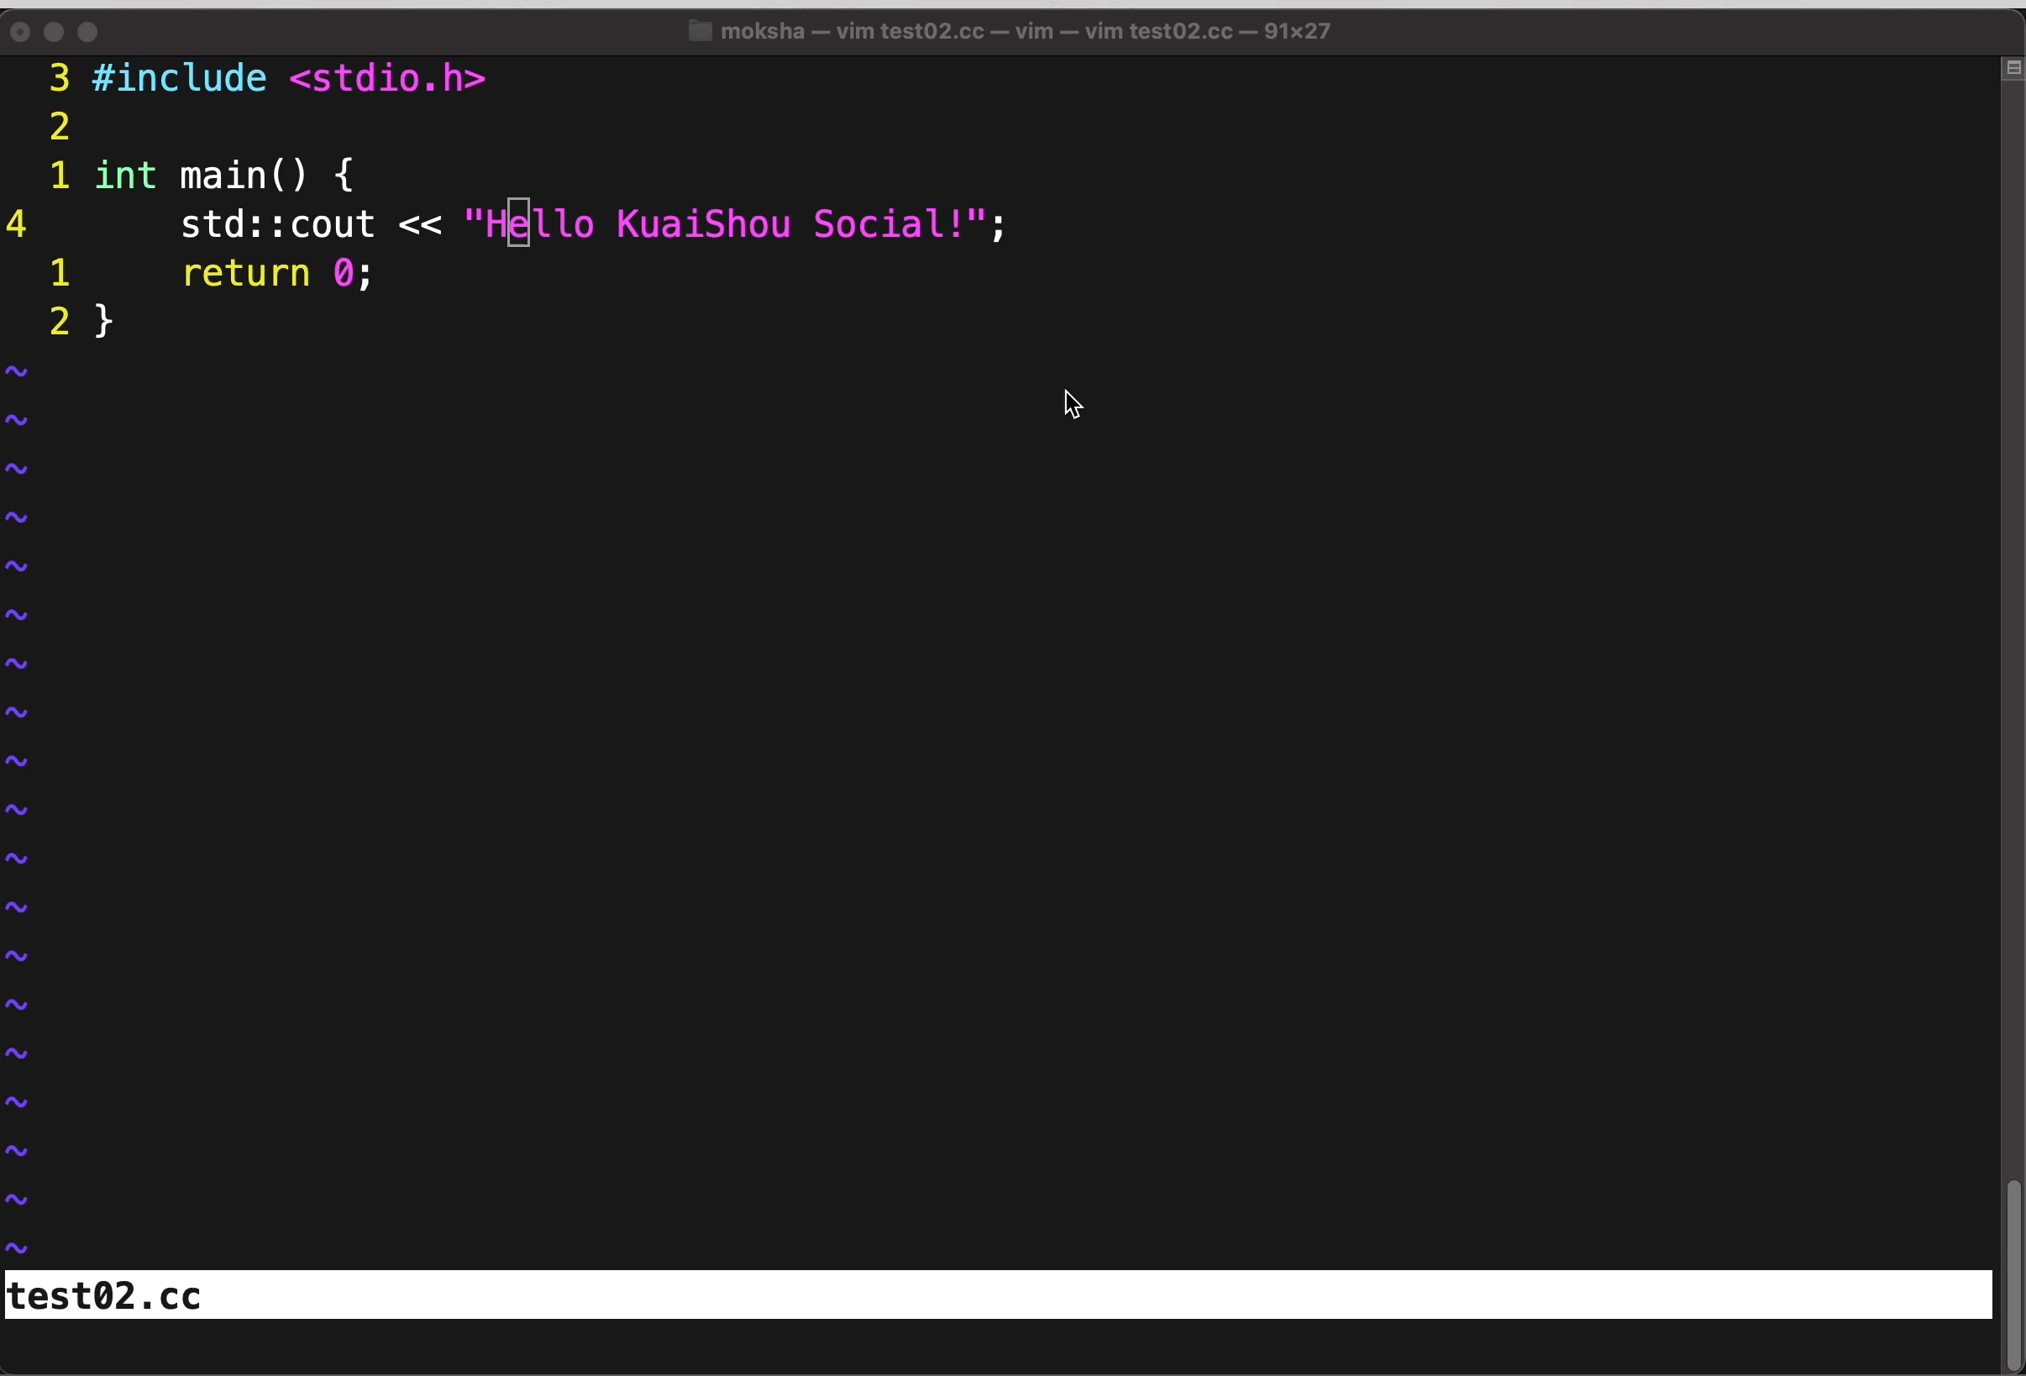Click the test02.cc status line
Viewport: 2026px width, 1376px height.
[x=105, y=1296]
